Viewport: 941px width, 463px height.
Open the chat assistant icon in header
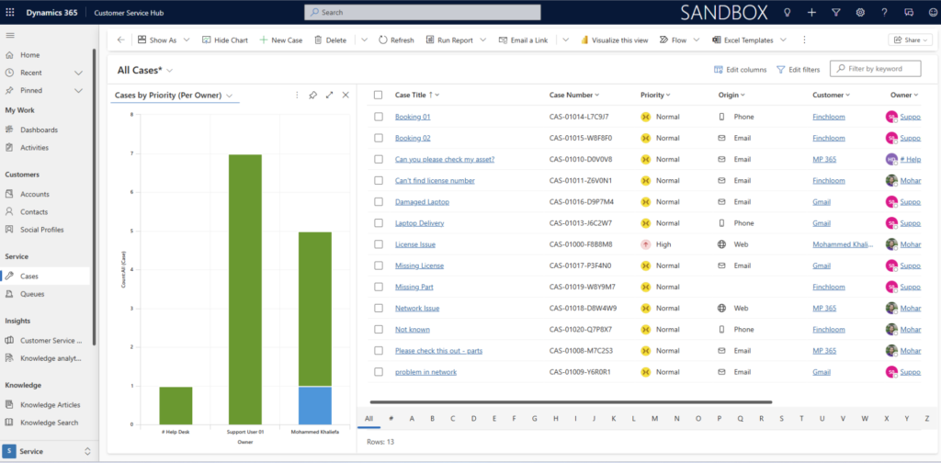pos(909,13)
